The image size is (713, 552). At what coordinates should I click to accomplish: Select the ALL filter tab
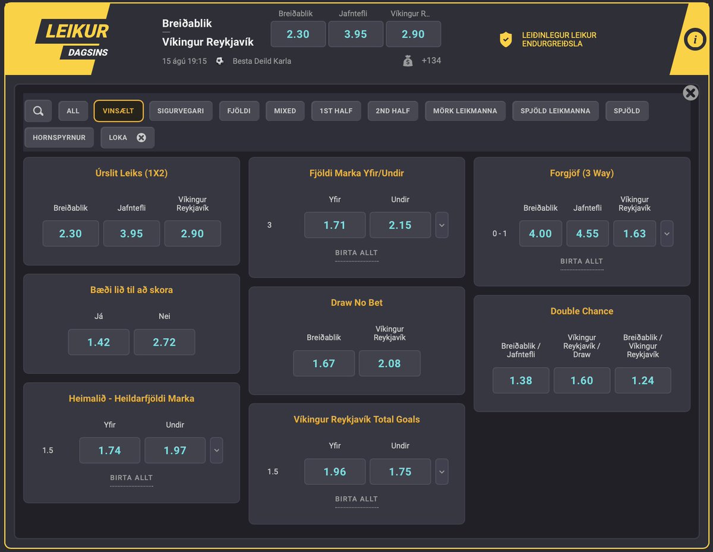pyautogui.click(x=73, y=111)
